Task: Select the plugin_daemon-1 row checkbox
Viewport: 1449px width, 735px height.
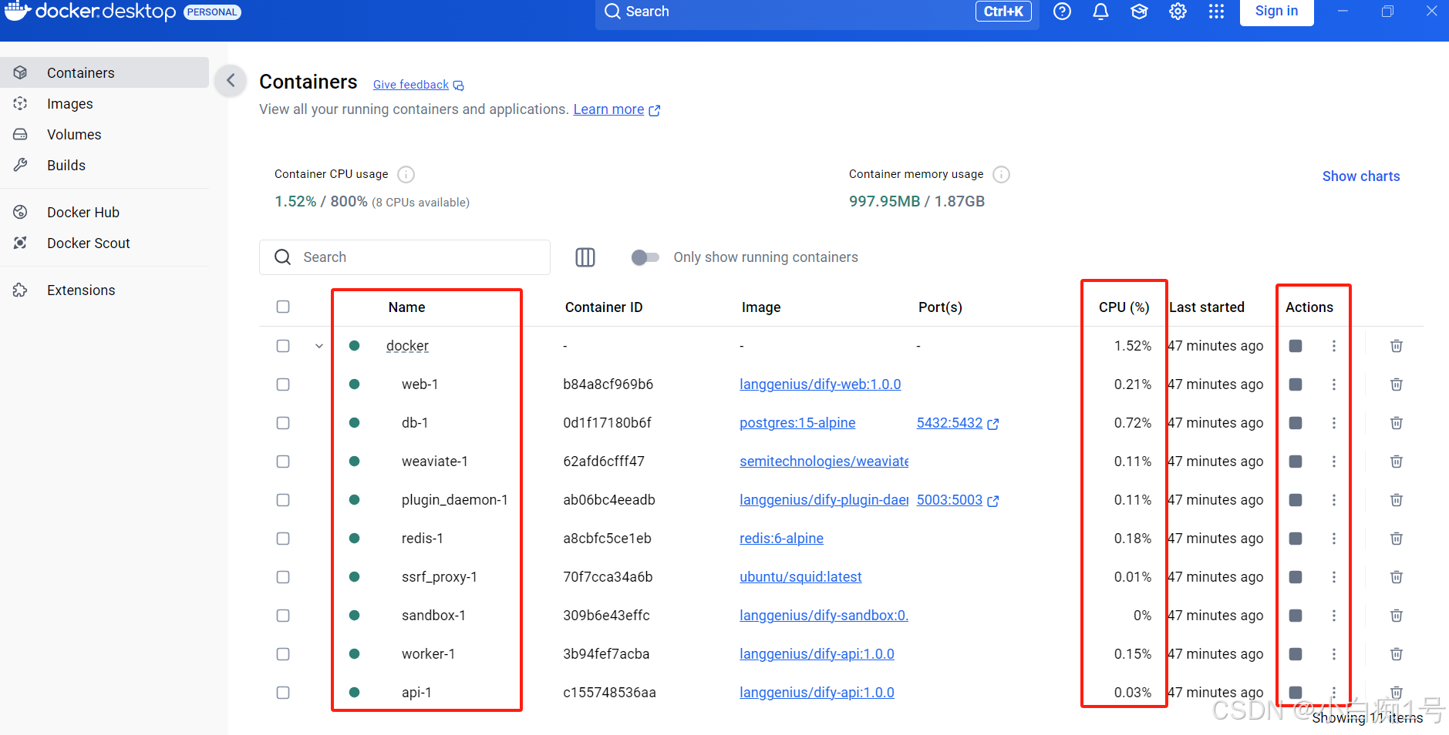Action: (283, 500)
